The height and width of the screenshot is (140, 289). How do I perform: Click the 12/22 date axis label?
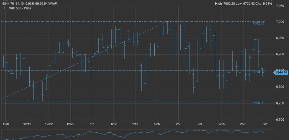coord(49,124)
